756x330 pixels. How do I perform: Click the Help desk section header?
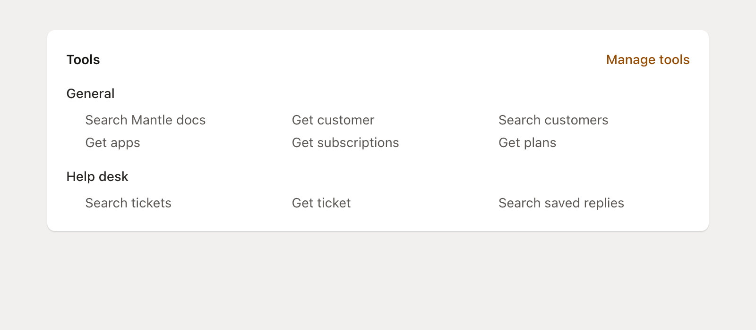97,177
